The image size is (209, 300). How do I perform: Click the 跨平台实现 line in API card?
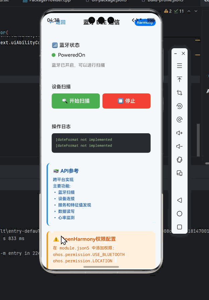click(63, 180)
